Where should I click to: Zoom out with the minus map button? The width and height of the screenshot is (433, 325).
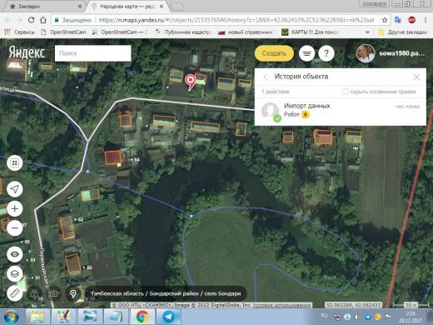[15, 228]
